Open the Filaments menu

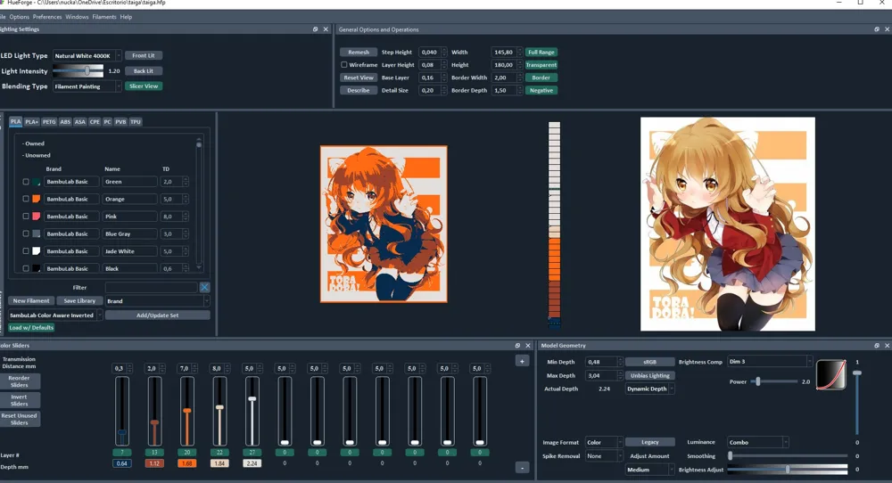click(103, 16)
